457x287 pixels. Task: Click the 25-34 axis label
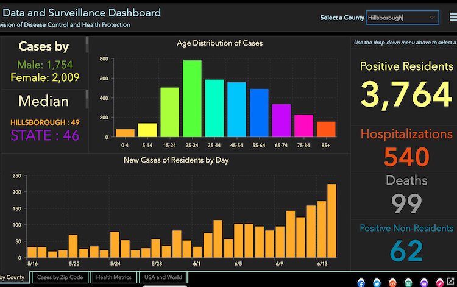(x=192, y=145)
